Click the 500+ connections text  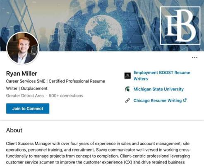66,95
